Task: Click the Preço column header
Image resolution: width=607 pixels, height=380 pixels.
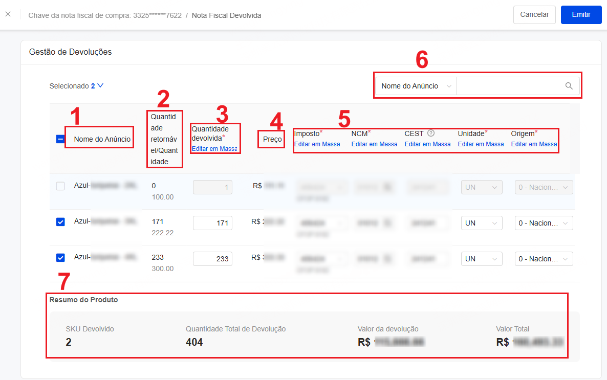Action: pyautogui.click(x=272, y=139)
